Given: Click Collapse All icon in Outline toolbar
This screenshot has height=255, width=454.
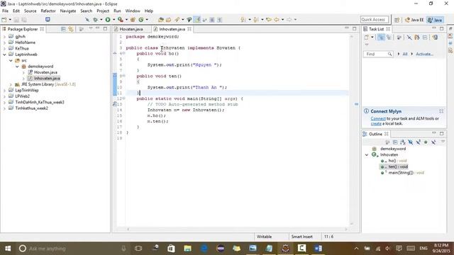Looking at the screenshot, I should tap(395, 142).
